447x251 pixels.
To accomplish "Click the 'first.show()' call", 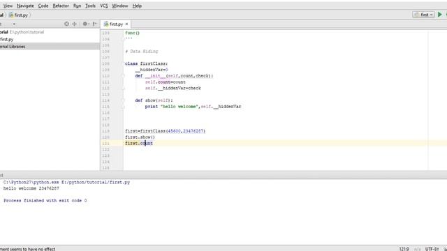I will (140, 137).
